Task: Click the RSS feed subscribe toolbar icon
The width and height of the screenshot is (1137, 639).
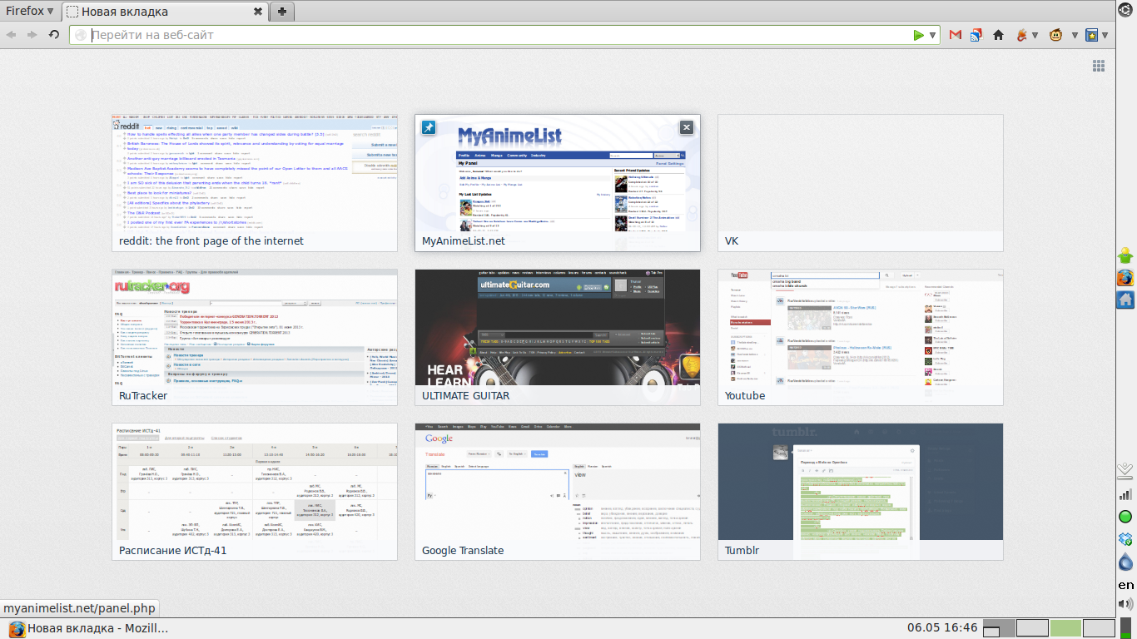Action: [x=976, y=35]
